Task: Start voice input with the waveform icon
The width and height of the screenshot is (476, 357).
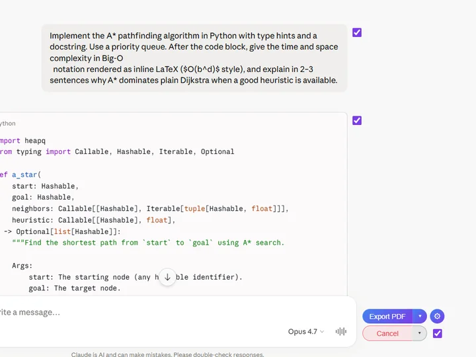Action: click(341, 331)
